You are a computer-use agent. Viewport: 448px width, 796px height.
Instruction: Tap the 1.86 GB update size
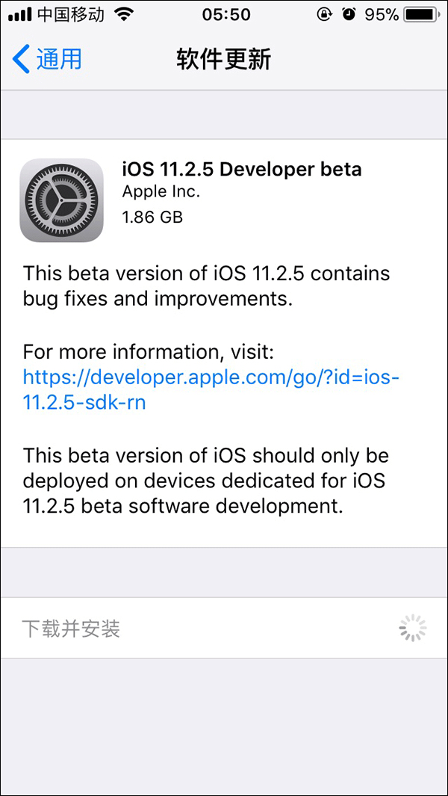(152, 217)
